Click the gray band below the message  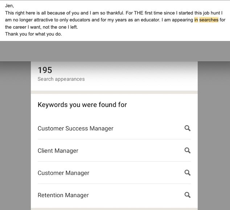115,51
